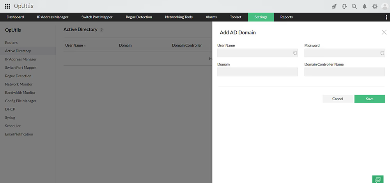Go to the Alarms tab
Screen dimensions: 390x183
[211, 17]
